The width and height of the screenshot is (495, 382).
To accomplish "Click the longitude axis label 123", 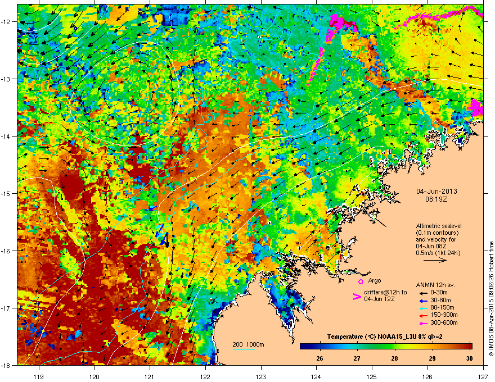I will point(261,376).
